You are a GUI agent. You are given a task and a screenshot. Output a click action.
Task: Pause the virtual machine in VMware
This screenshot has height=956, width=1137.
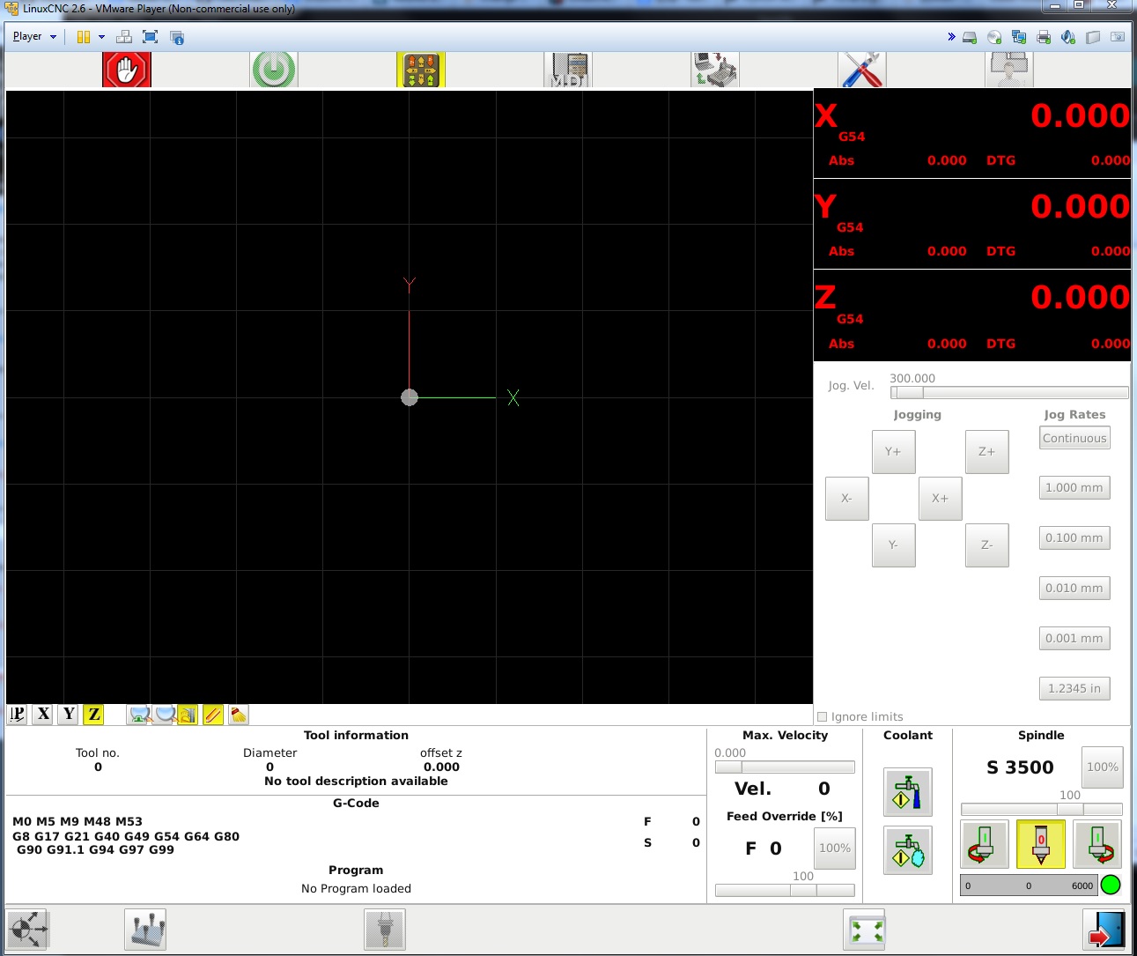click(84, 37)
